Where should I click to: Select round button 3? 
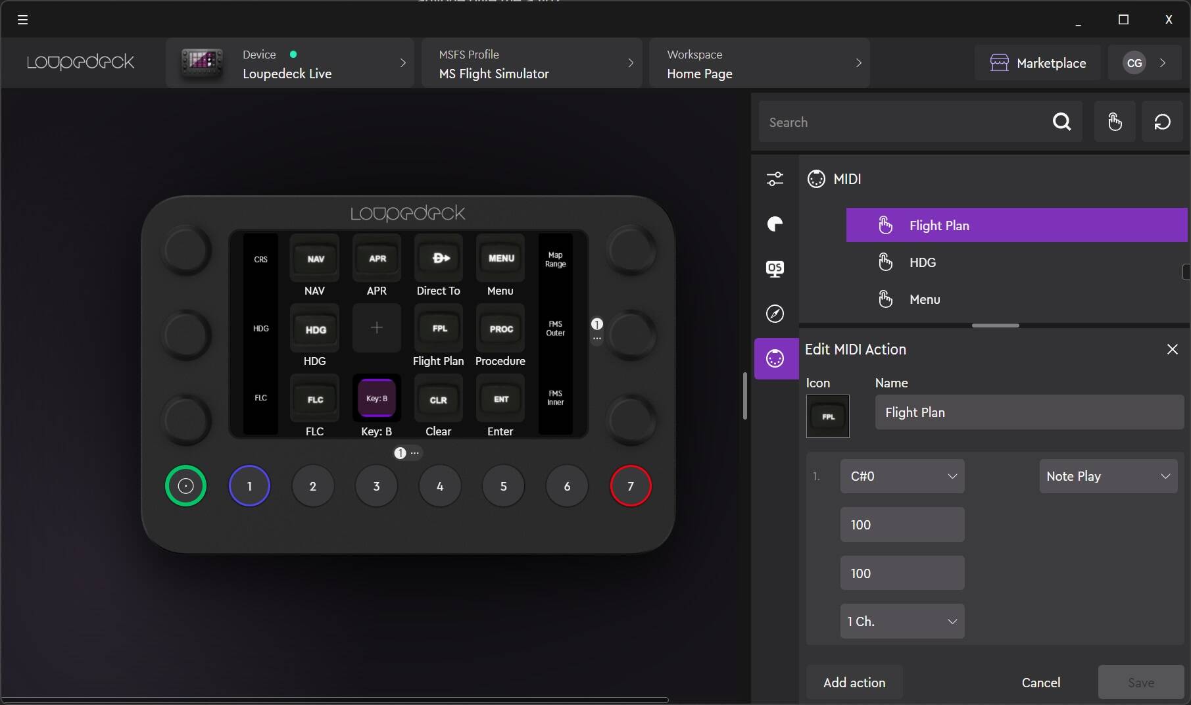[x=376, y=486]
